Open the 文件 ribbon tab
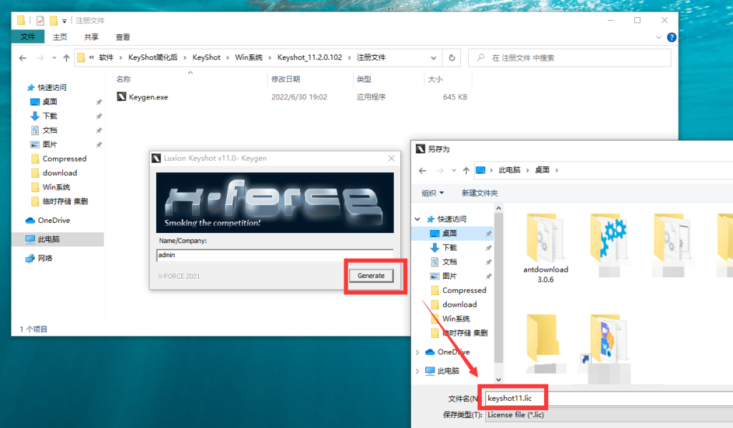 click(x=28, y=37)
